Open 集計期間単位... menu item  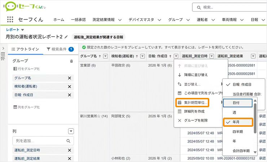pos(192,103)
